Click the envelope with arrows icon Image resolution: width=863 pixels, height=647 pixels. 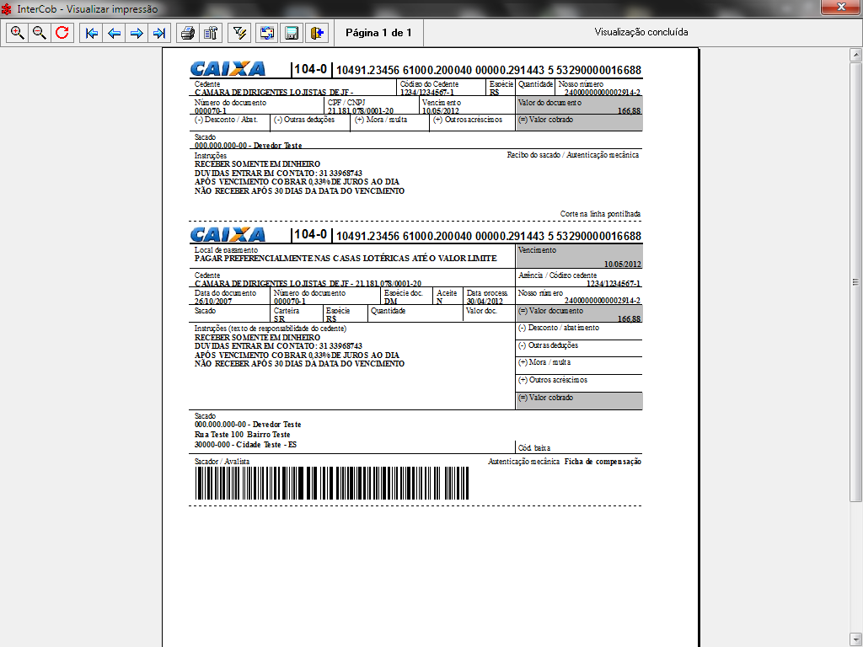click(267, 33)
